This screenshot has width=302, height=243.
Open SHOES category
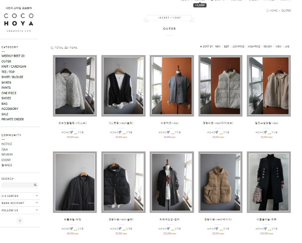(x=6, y=98)
